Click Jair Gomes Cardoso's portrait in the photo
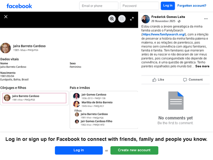This screenshot has width=213, height=160. tap(76, 96)
